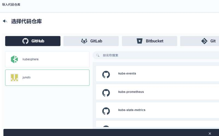Click the 选择代码仓库 page title
The image size is (219, 136).
coord(26,21)
